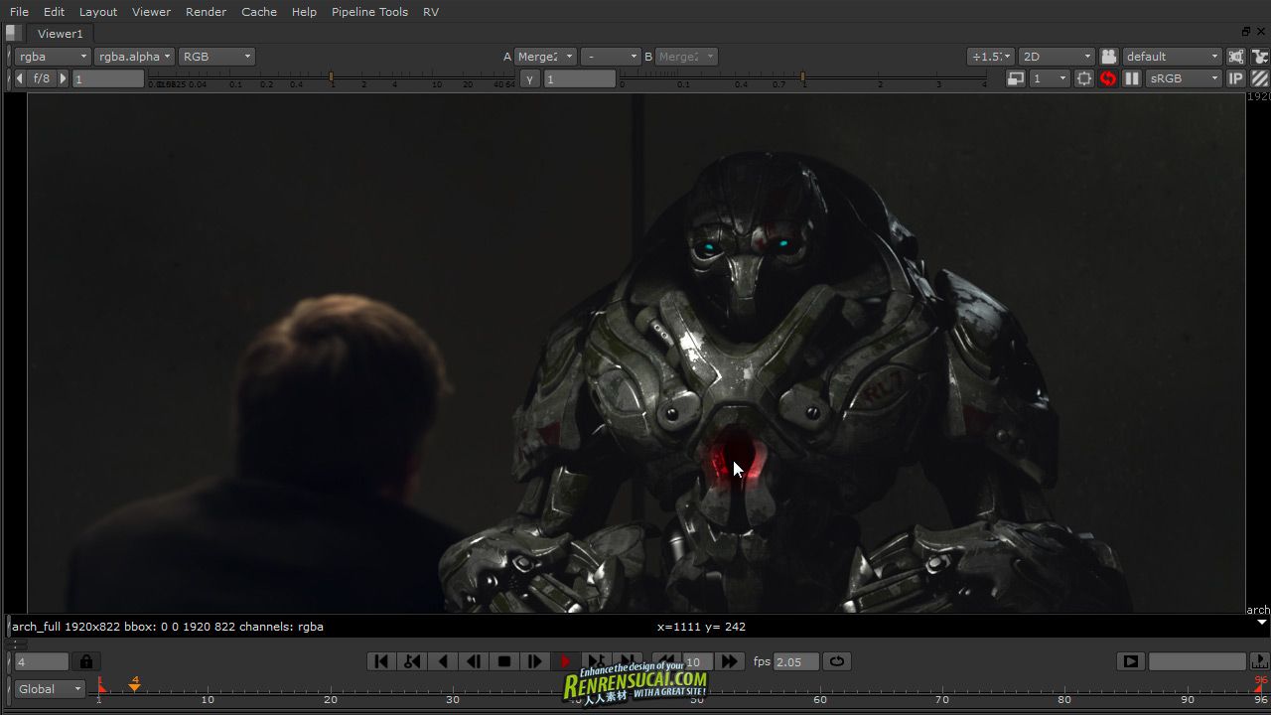Open the default camera dropdown
The height and width of the screenshot is (715, 1271).
pyautogui.click(x=1172, y=57)
